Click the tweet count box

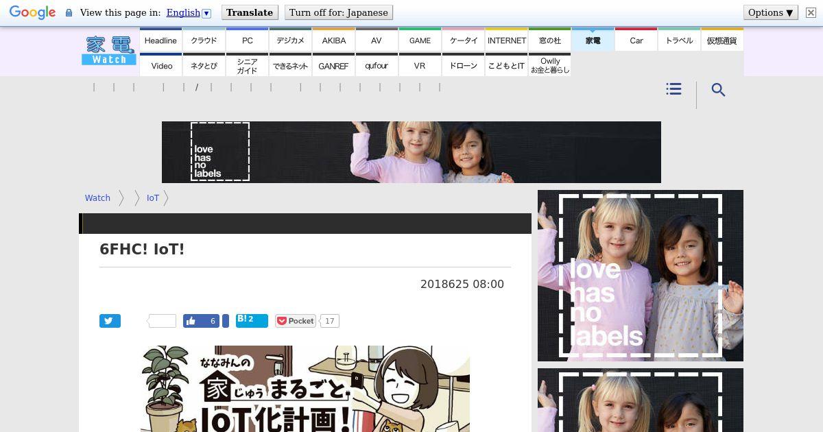tap(163, 321)
